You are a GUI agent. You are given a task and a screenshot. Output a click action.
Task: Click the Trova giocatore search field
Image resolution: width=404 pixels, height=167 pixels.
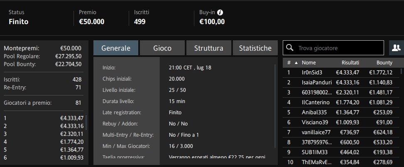tap(333, 48)
